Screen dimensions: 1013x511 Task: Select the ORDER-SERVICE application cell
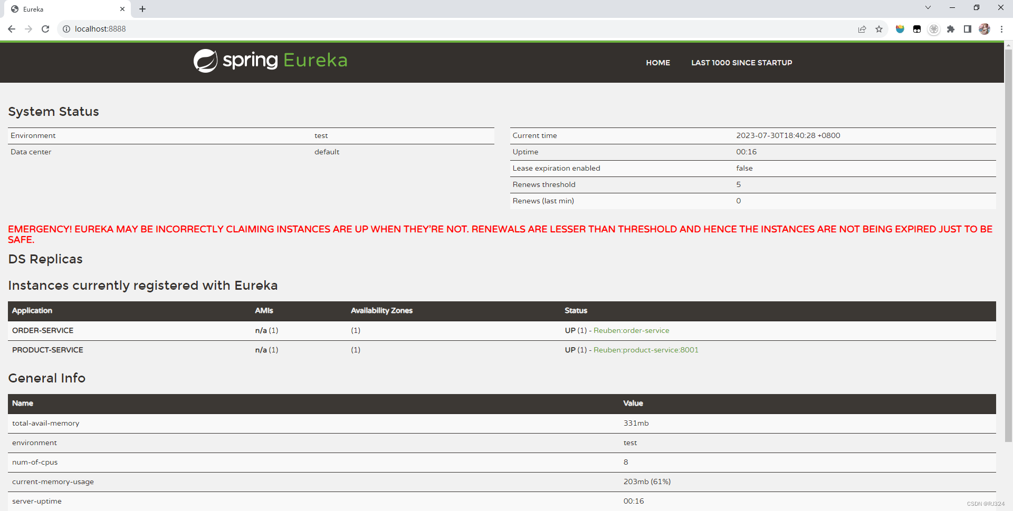[43, 330]
